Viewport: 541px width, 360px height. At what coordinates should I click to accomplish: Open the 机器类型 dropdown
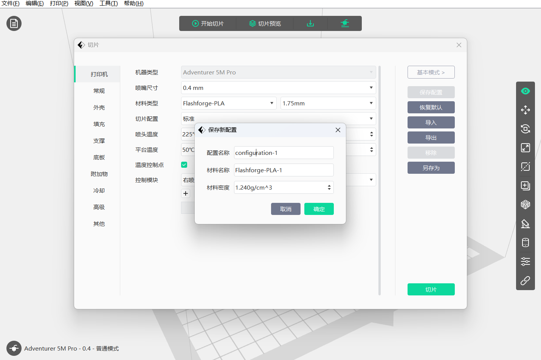click(x=278, y=72)
